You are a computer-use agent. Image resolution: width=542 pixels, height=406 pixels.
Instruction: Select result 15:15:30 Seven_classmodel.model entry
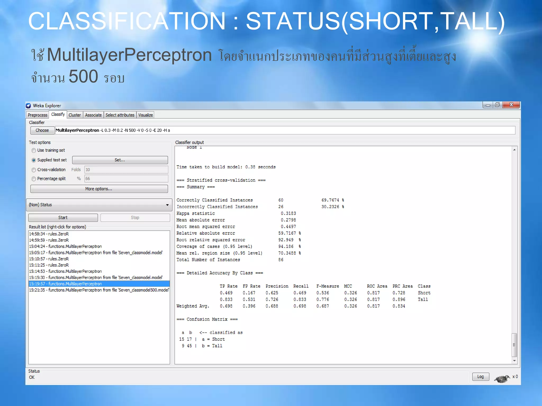click(99, 278)
